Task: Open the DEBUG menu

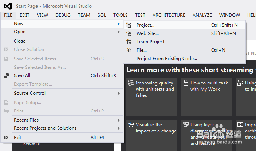Action: pos(63,15)
